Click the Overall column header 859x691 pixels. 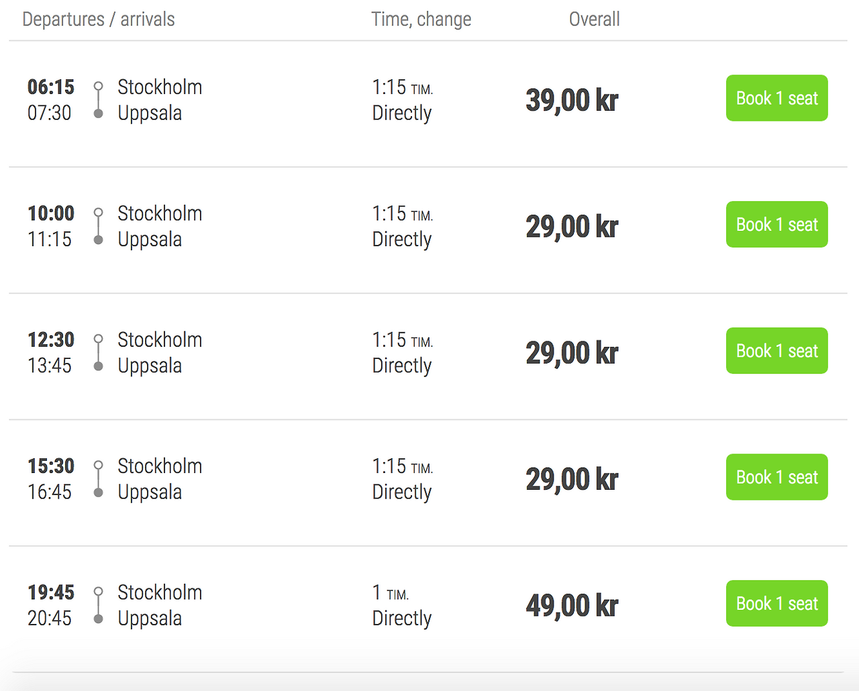coord(594,19)
